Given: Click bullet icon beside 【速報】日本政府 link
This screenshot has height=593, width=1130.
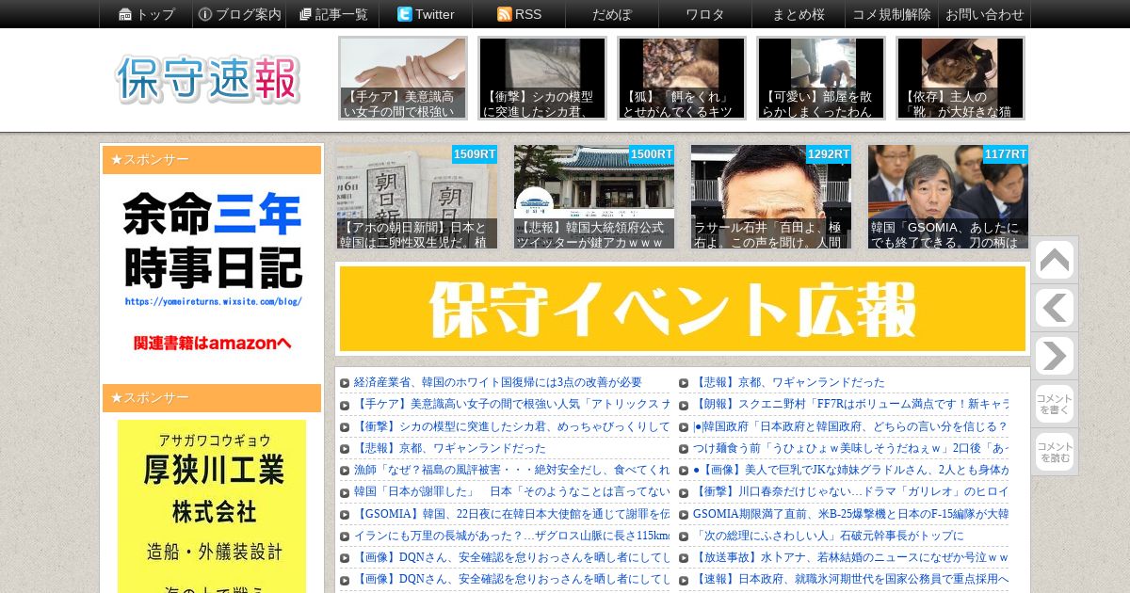Looking at the screenshot, I should (x=684, y=580).
